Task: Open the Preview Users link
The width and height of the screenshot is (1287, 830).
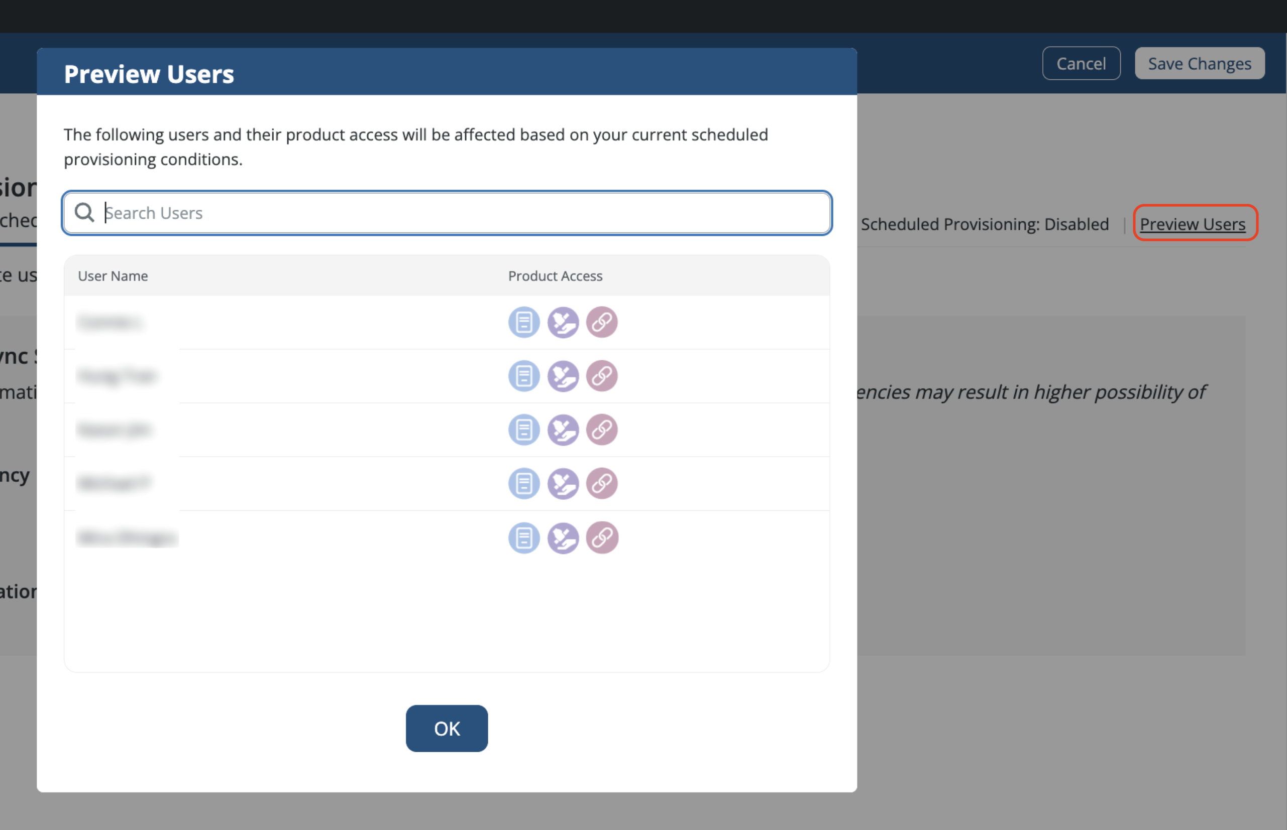Action: coord(1192,224)
